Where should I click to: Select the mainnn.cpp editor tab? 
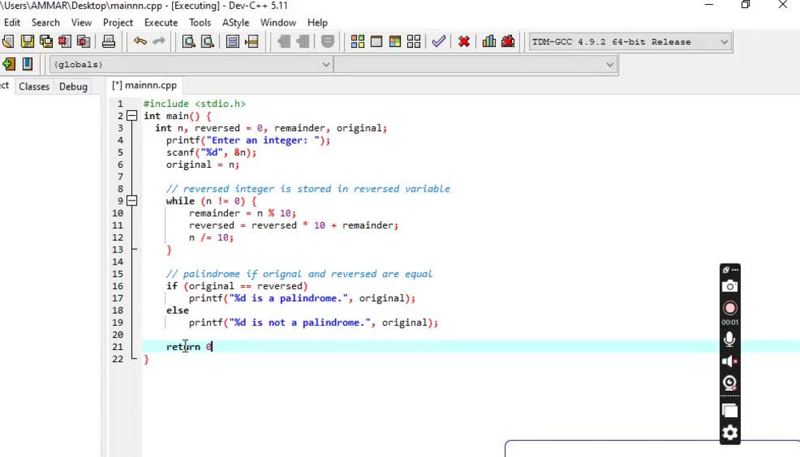pos(144,85)
